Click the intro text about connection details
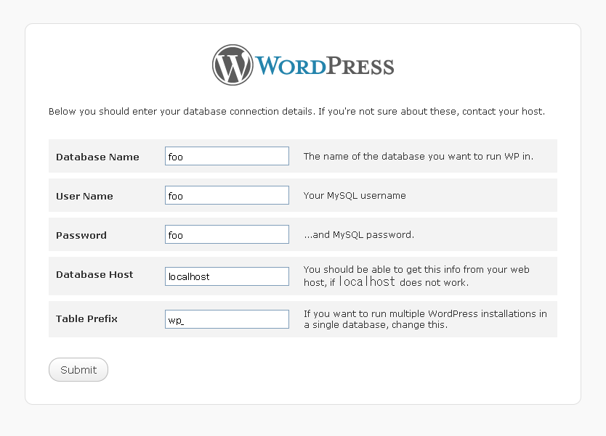This screenshot has width=606, height=436. [x=296, y=112]
